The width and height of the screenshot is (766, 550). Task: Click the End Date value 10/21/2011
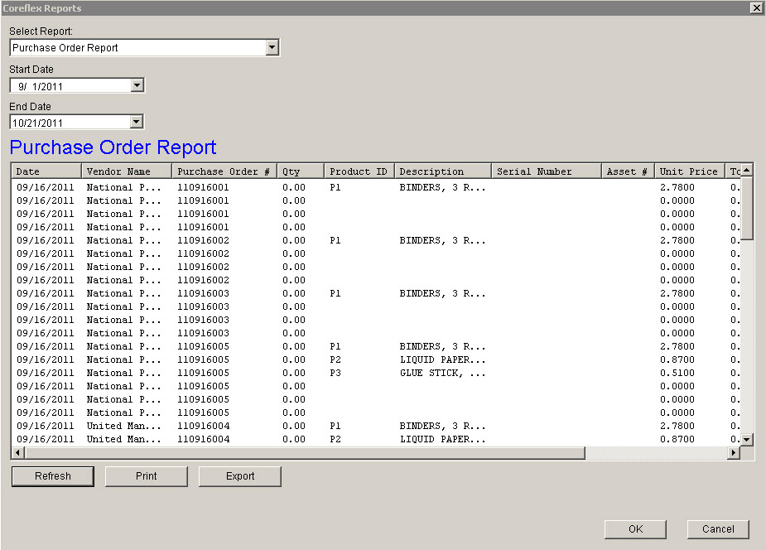coord(37,123)
